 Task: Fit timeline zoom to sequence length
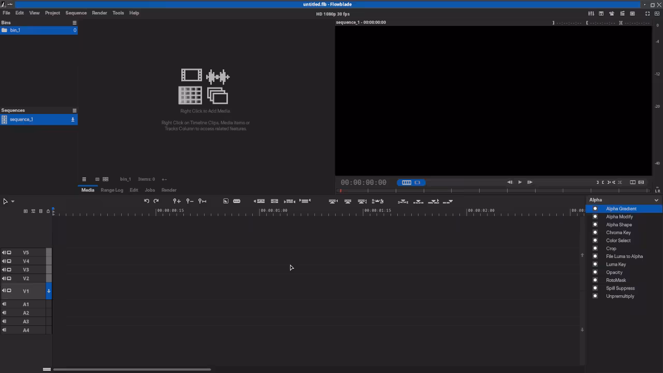tap(203, 201)
